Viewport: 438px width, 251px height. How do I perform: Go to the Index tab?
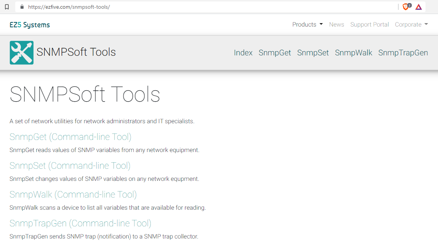coord(243,53)
